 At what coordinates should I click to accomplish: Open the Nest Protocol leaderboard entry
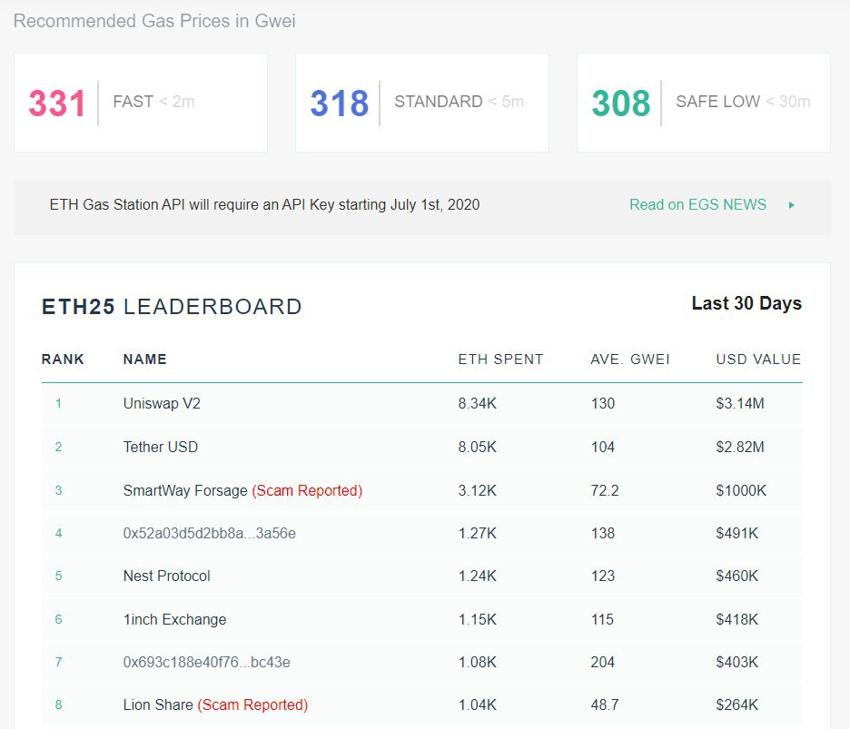[x=166, y=576]
